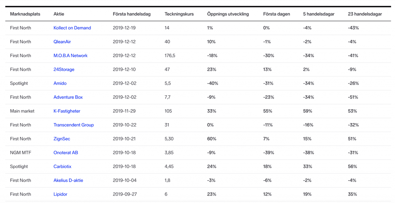Select the Onoterat AB link

[x=66, y=153]
